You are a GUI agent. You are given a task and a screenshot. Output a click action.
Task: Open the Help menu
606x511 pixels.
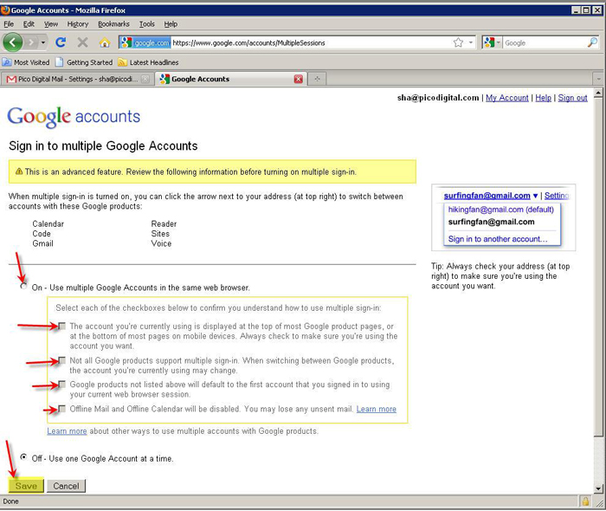[x=171, y=24]
